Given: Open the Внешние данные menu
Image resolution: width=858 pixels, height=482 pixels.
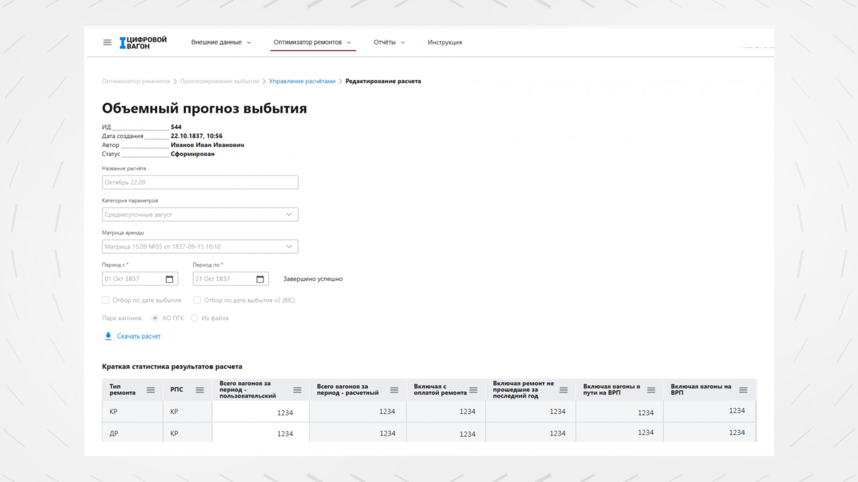Looking at the screenshot, I should pos(221,42).
